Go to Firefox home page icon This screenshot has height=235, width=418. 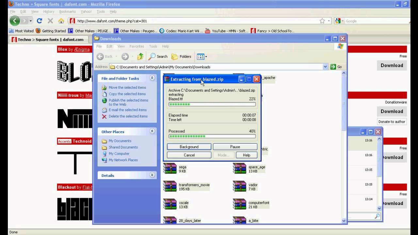(x=61, y=21)
